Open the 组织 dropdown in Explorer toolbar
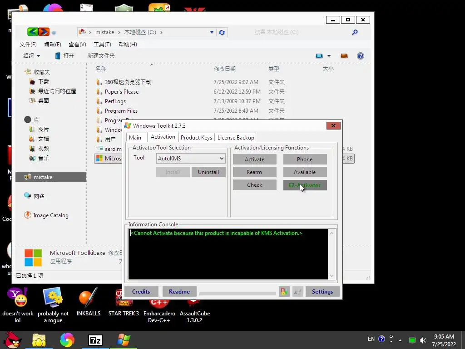This screenshot has width=465, height=349. pos(31,55)
